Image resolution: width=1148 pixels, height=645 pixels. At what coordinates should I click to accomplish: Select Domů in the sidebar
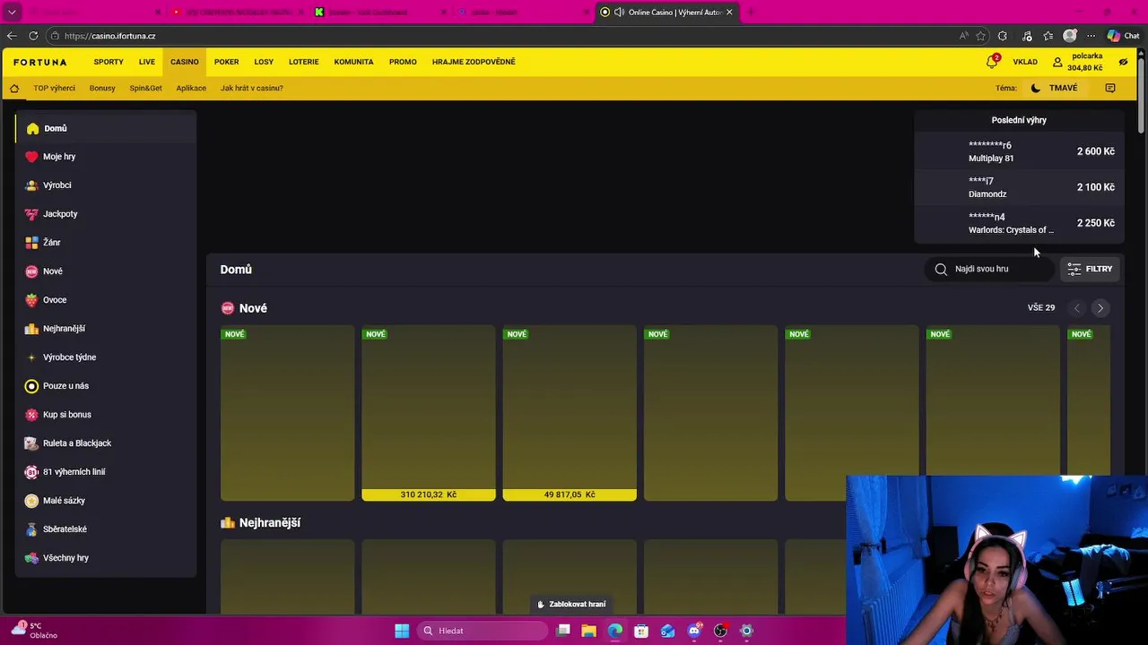[x=106, y=128]
